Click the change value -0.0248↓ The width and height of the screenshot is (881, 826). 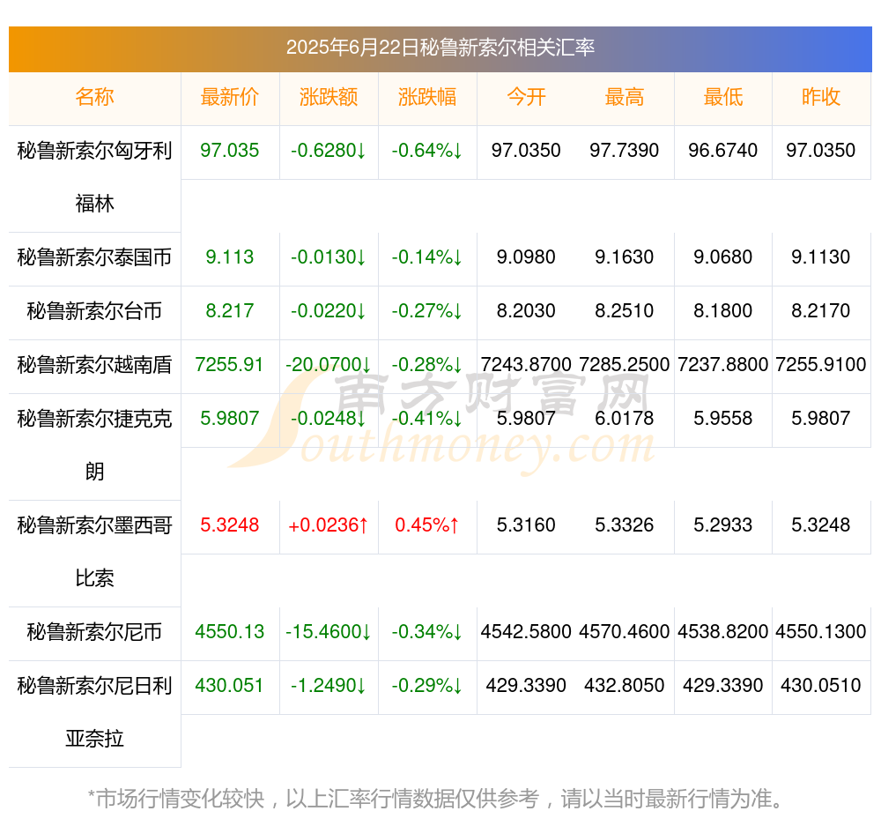(x=329, y=419)
